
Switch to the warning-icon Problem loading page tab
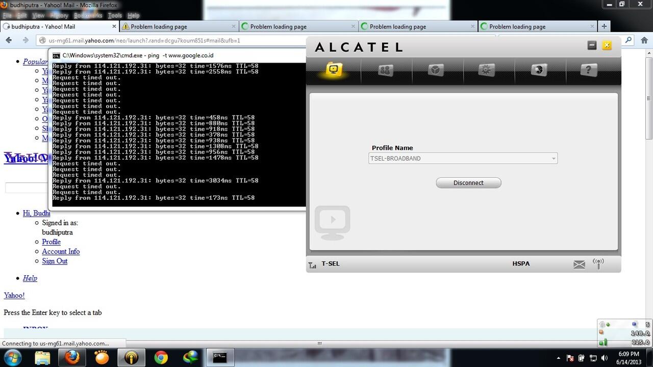click(179, 27)
